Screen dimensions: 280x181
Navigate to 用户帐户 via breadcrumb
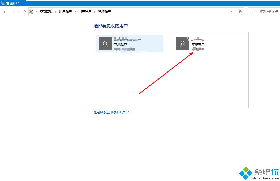(x=66, y=12)
